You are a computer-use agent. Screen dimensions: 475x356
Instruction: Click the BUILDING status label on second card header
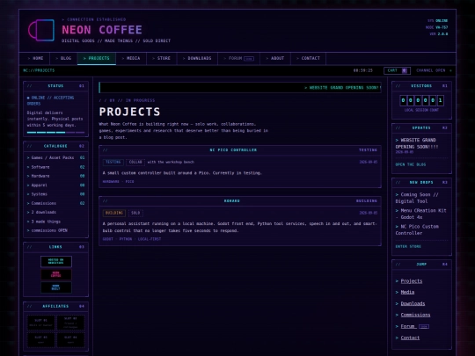367,201
